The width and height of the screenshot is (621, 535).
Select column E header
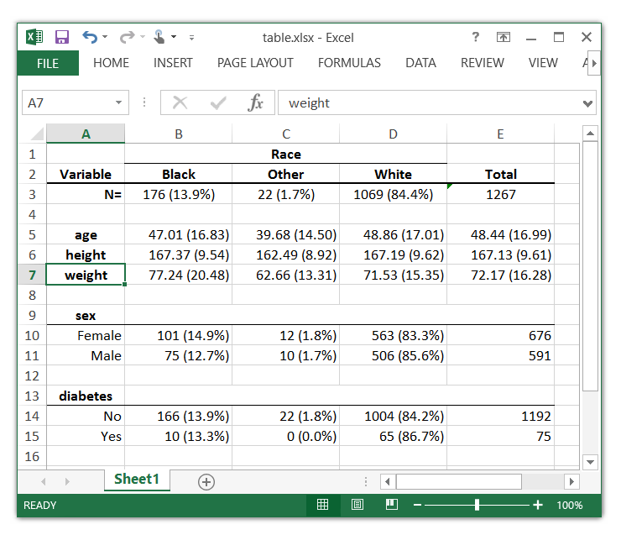[501, 134]
